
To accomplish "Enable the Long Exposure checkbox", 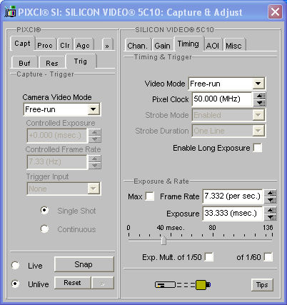I will (x=258, y=148).
